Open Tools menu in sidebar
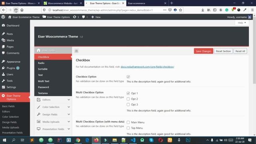Image resolution: width=256 pixels, height=144 pixels. click(x=8, y=81)
